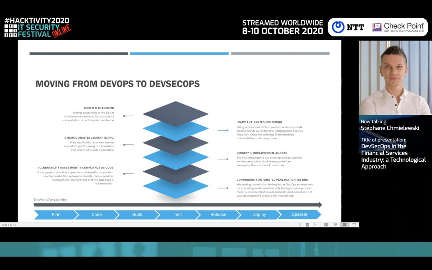Click the Hacktivity2020 IT Security Festival logo

pyautogui.click(x=38, y=27)
